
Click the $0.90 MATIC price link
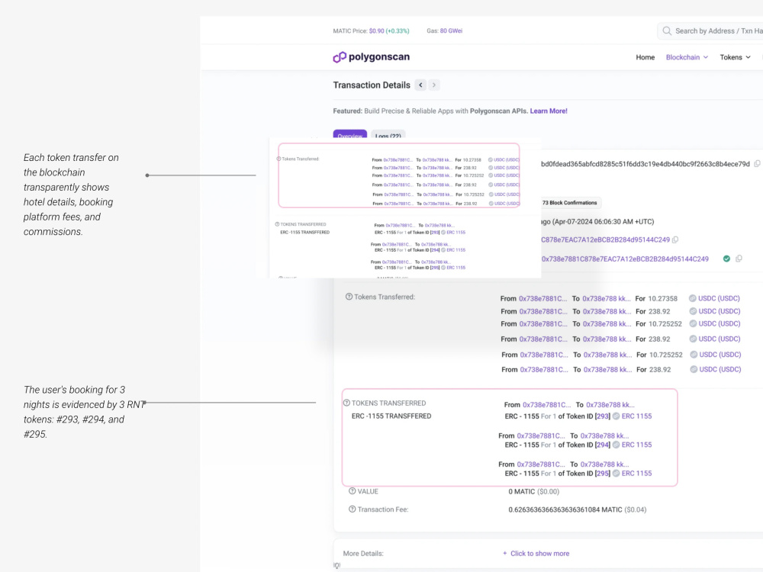pos(376,31)
